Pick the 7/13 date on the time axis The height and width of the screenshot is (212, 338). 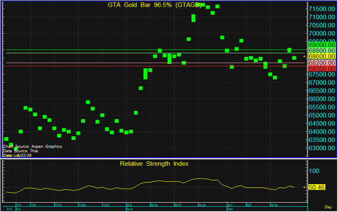coord(58,205)
